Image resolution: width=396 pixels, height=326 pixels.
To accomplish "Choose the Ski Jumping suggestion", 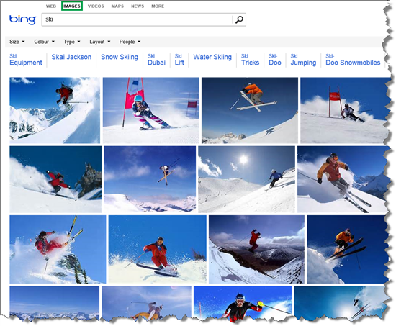I will tap(303, 60).
